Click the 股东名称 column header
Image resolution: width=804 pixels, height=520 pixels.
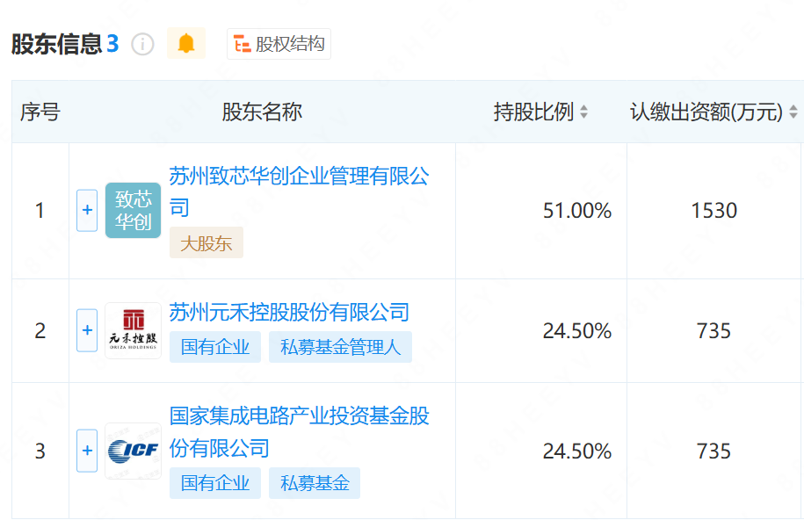[262, 112]
